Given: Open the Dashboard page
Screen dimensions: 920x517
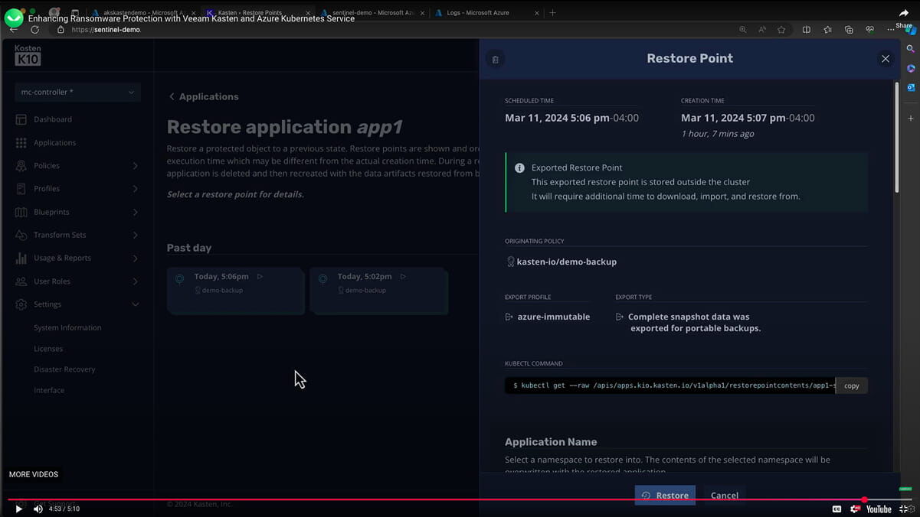Looking at the screenshot, I should coord(52,119).
